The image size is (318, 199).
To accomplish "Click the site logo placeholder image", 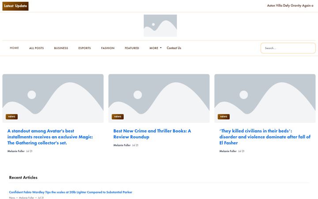I will coord(160,26).
